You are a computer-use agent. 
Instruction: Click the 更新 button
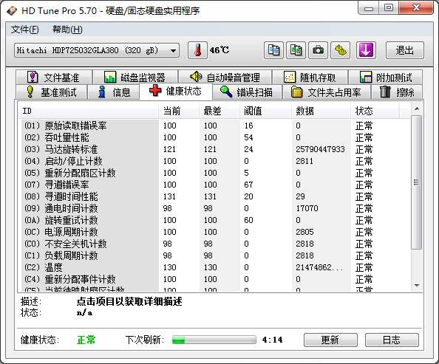click(x=330, y=340)
